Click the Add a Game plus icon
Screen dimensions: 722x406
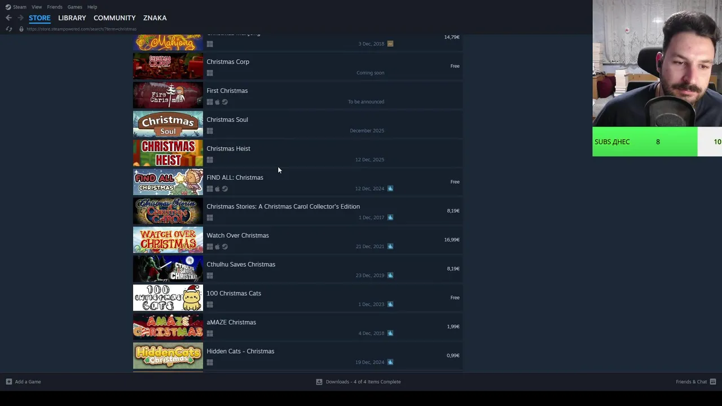[8, 382]
